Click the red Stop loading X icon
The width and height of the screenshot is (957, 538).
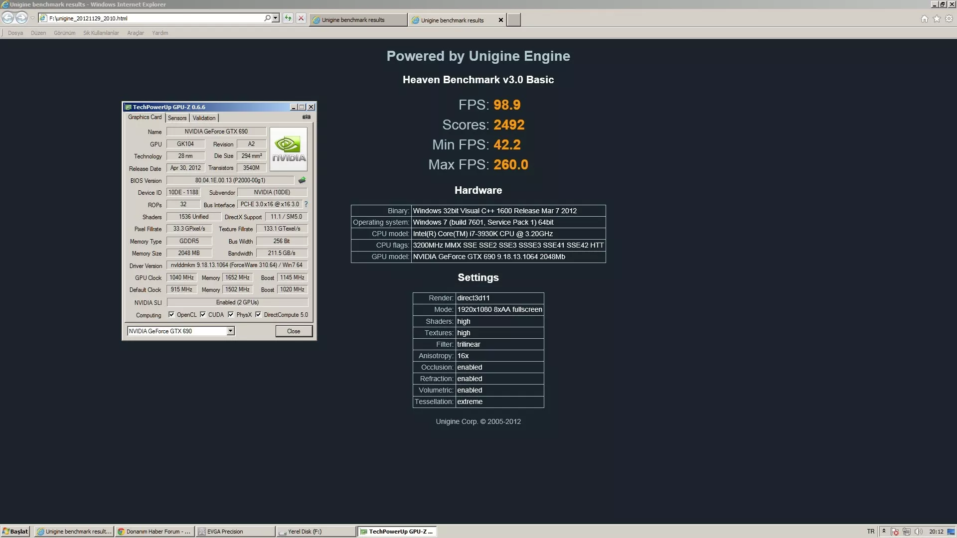coord(301,18)
